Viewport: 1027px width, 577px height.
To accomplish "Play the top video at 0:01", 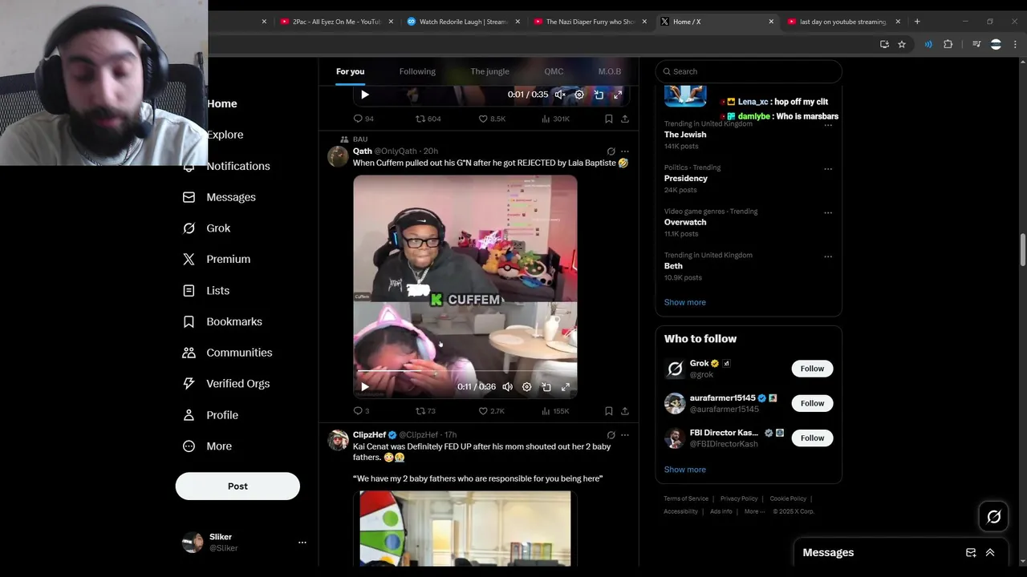I will [x=364, y=95].
